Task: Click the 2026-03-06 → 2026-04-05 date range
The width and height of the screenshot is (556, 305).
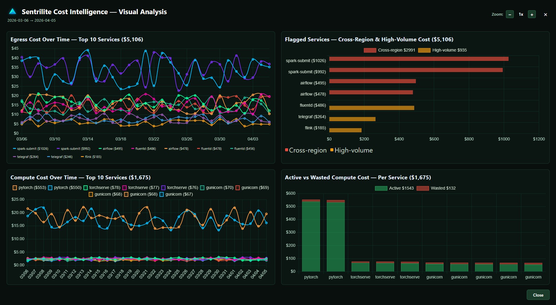Action: [x=32, y=20]
